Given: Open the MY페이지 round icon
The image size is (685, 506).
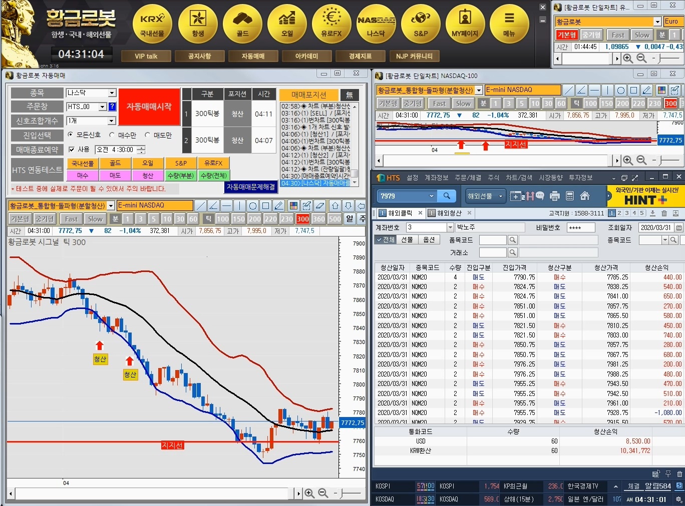Looking at the screenshot, I should [465, 24].
